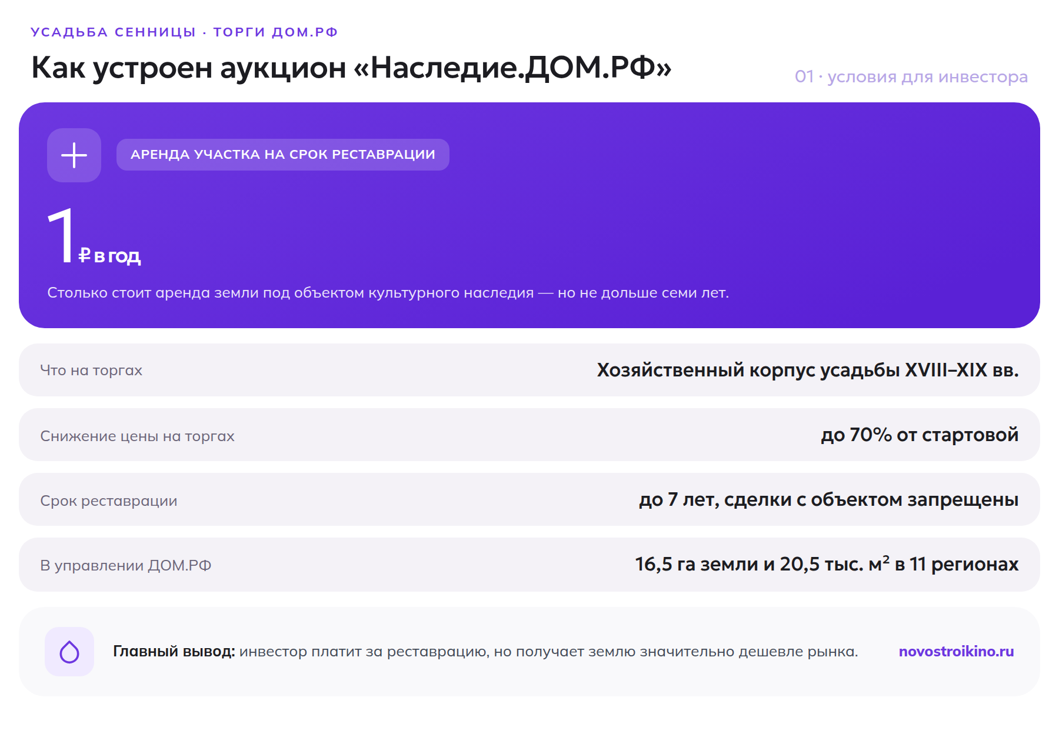Click the title Как устроен аукцион «Наследие.ДОМ.РФ»
The height and width of the screenshot is (734, 1059).
click(351, 67)
